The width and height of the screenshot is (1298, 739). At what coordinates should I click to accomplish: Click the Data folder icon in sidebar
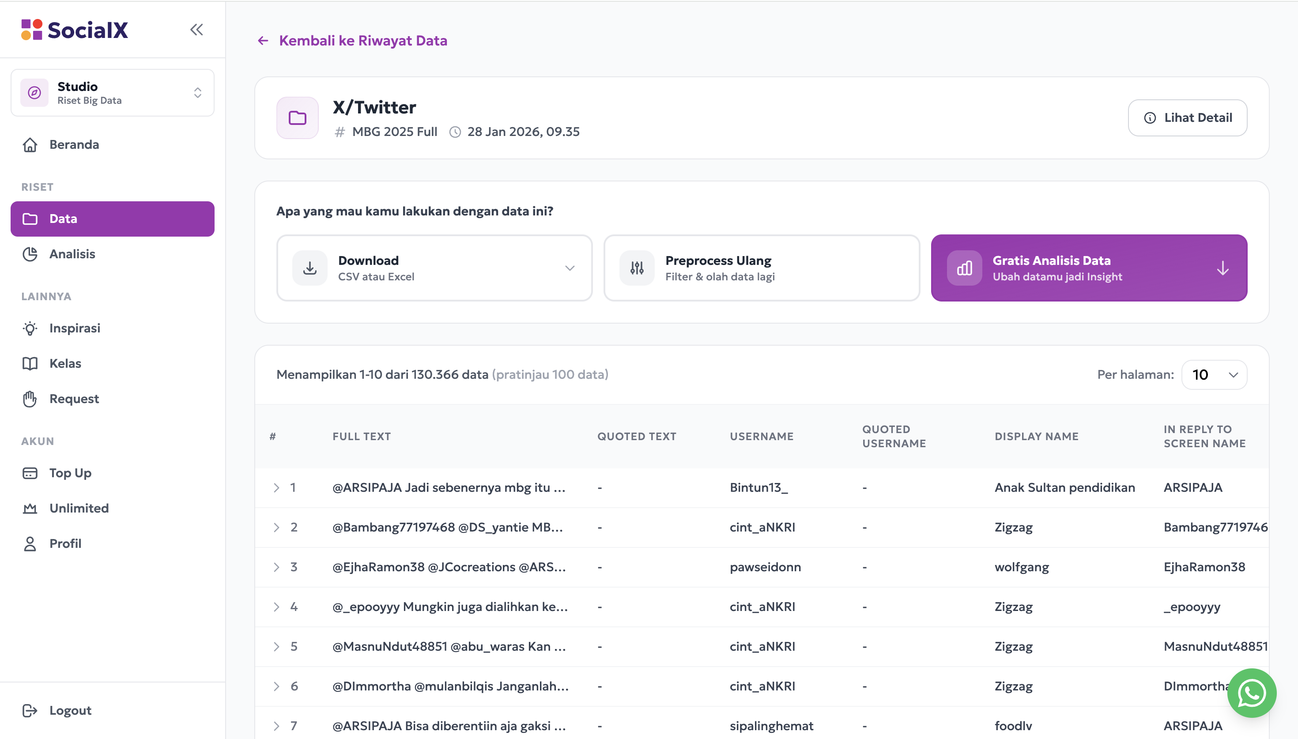click(x=30, y=219)
